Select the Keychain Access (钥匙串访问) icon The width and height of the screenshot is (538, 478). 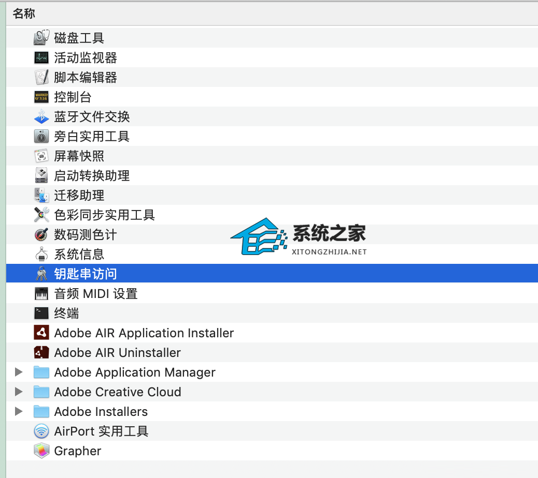(x=41, y=274)
